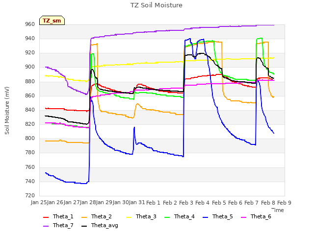
Task: Click the Jan 25 x-axis date label
Action: pos(39,203)
